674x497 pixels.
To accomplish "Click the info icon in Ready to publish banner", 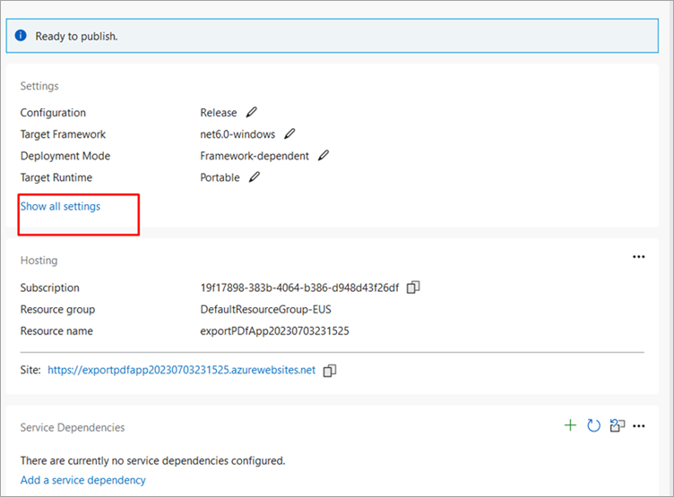I will click(x=21, y=36).
